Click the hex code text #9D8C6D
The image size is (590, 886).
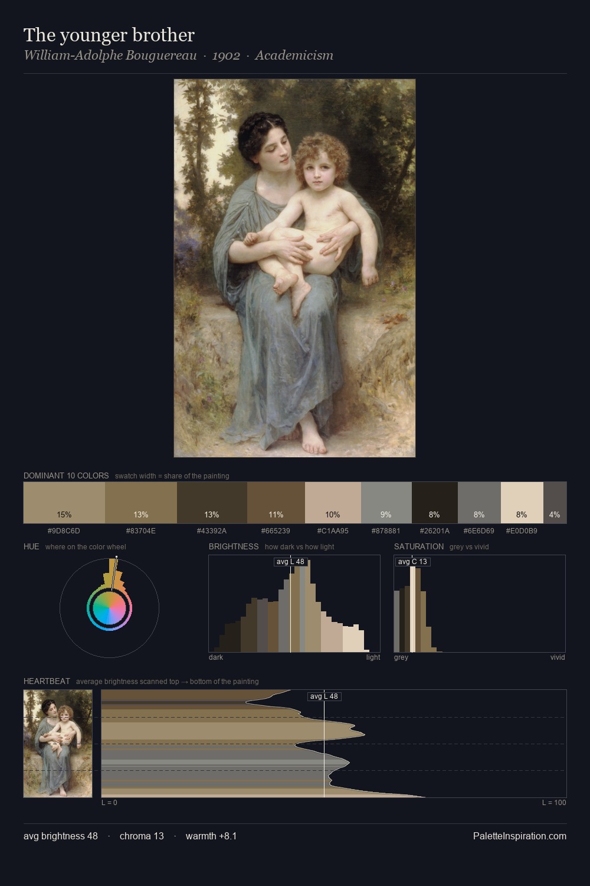click(64, 531)
